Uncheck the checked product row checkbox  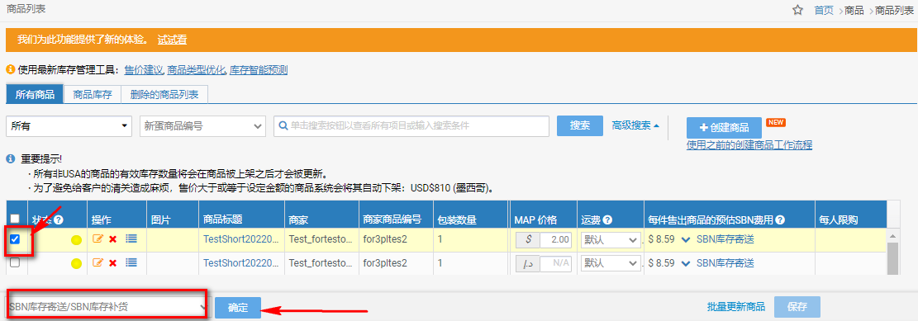[x=15, y=239]
